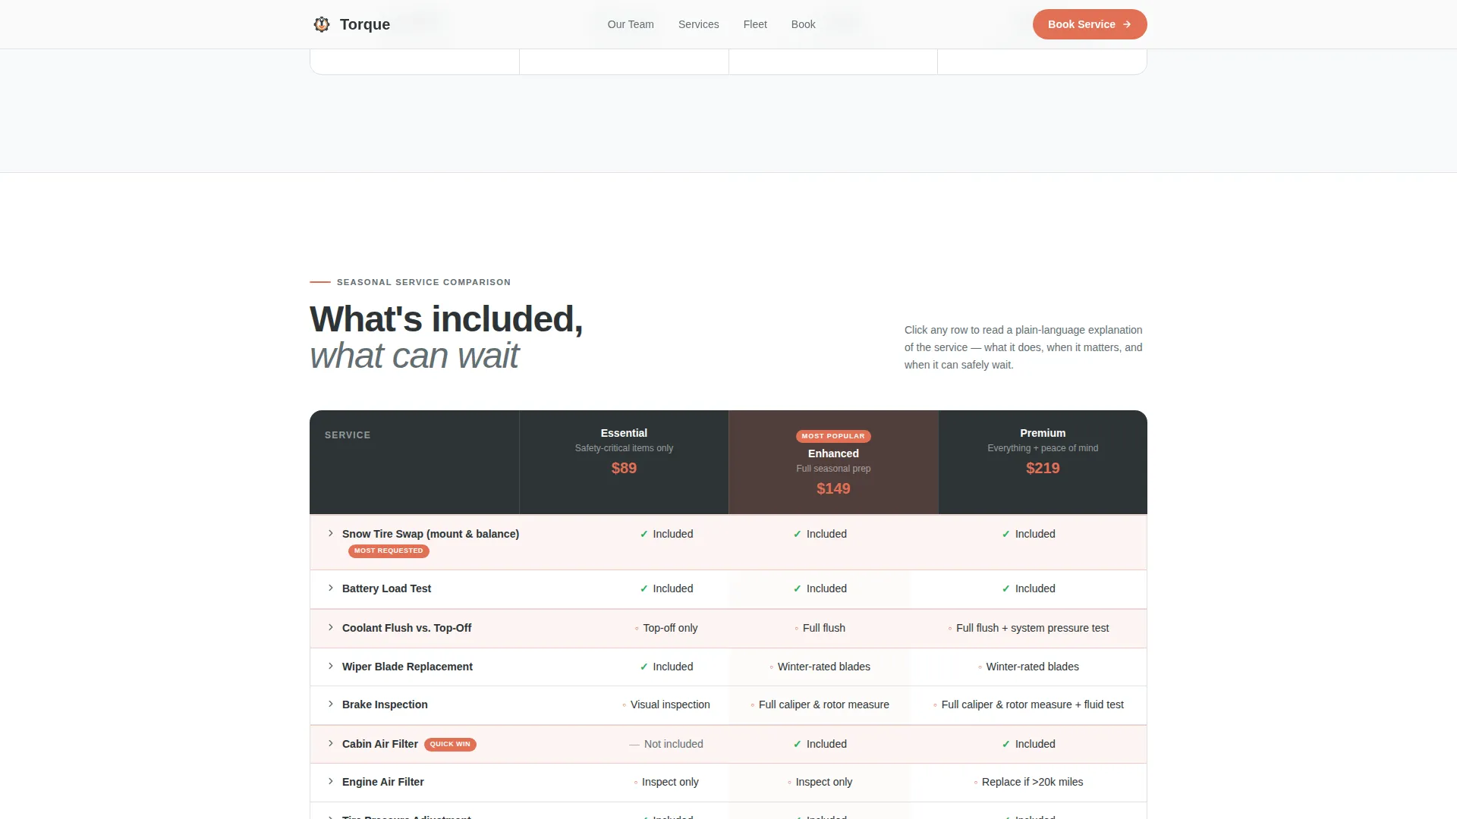The height and width of the screenshot is (819, 1457).
Task: Click the $149 Enhanced price
Action: pos(833,489)
